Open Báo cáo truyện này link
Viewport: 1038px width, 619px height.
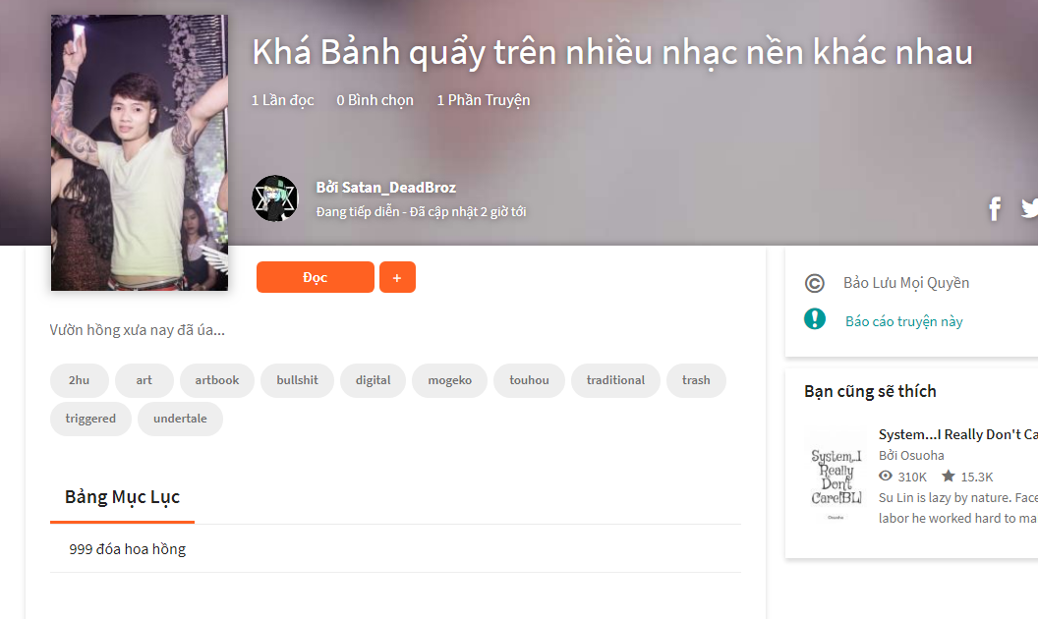[x=903, y=321]
